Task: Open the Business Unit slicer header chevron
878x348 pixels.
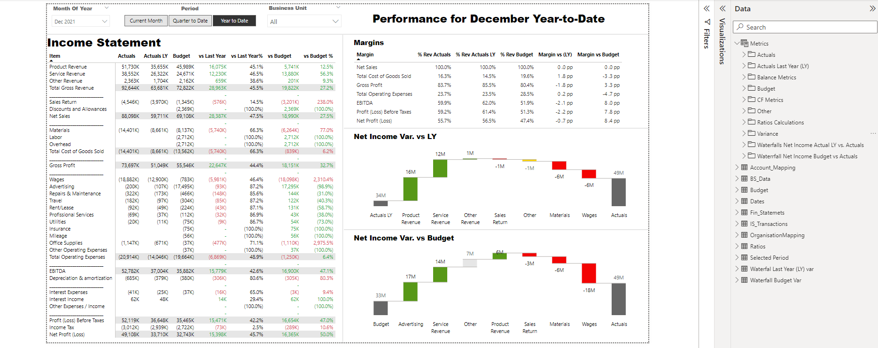Action: [x=338, y=8]
